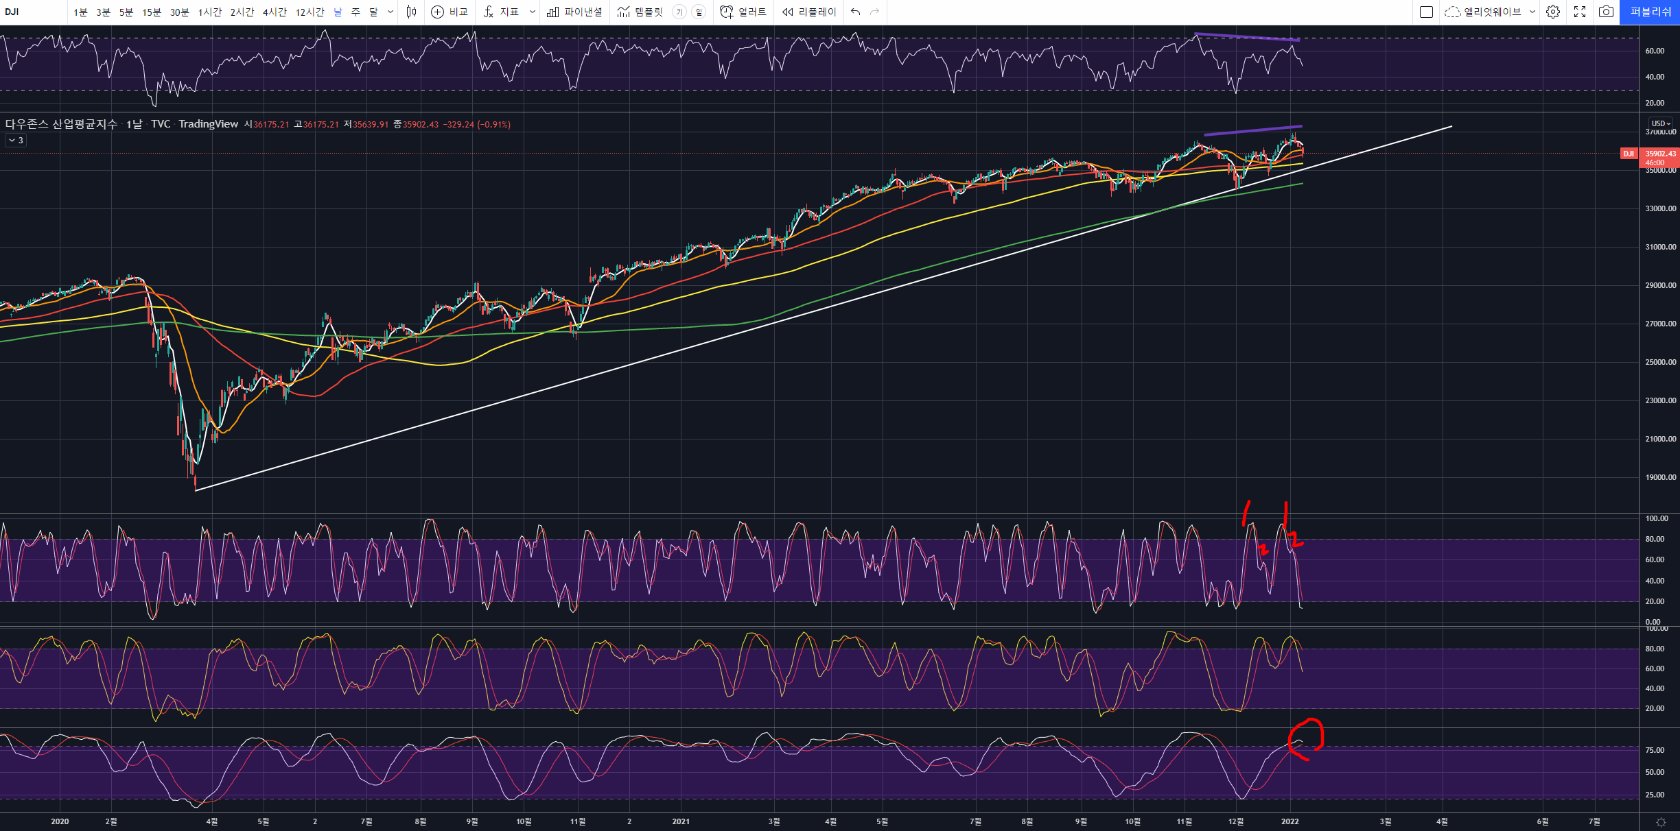Open the chart settings gear
1680x831 pixels.
[1553, 12]
